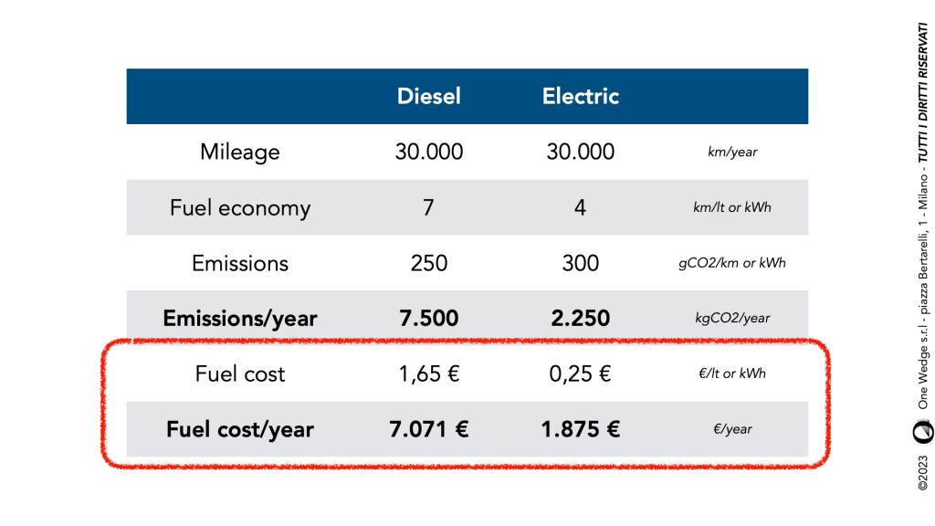Click the Electric fuel cost/year value 1.875 €
Image resolution: width=935 pixels, height=526 pixels.
(581, 429)
